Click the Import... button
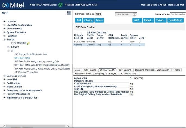Screen dimensions: 186x128 pos(149,20)
